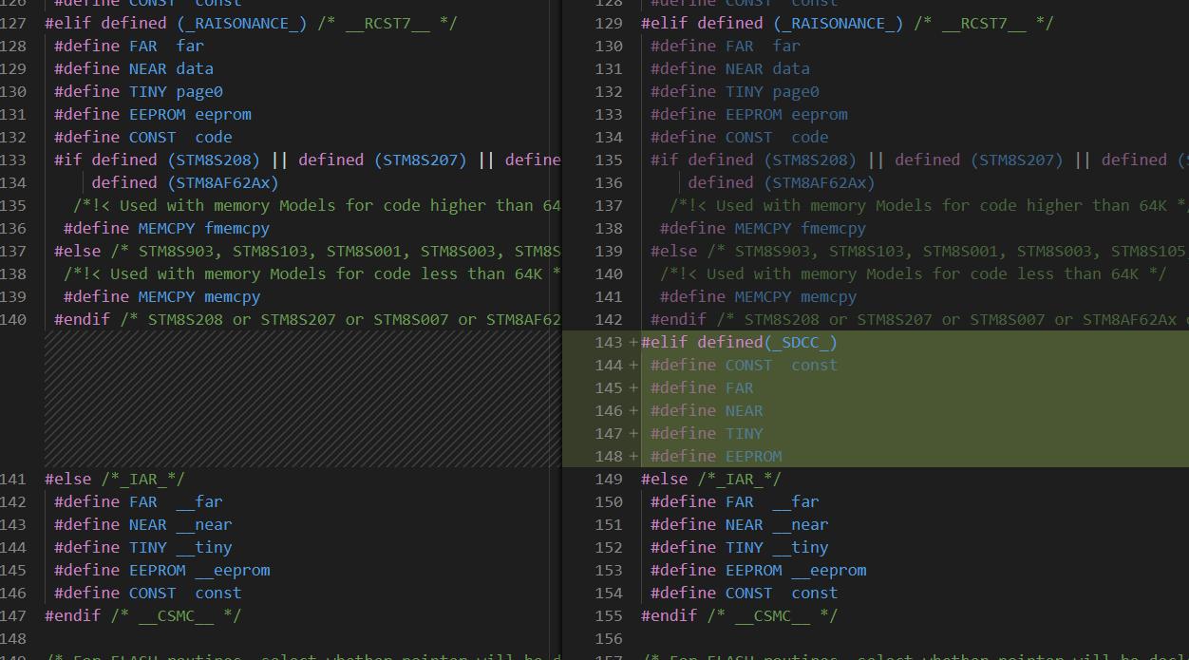
Task: Click line 129 '#elif defined (_RAISONANCE_)'
Action: (x=772, y=23)
